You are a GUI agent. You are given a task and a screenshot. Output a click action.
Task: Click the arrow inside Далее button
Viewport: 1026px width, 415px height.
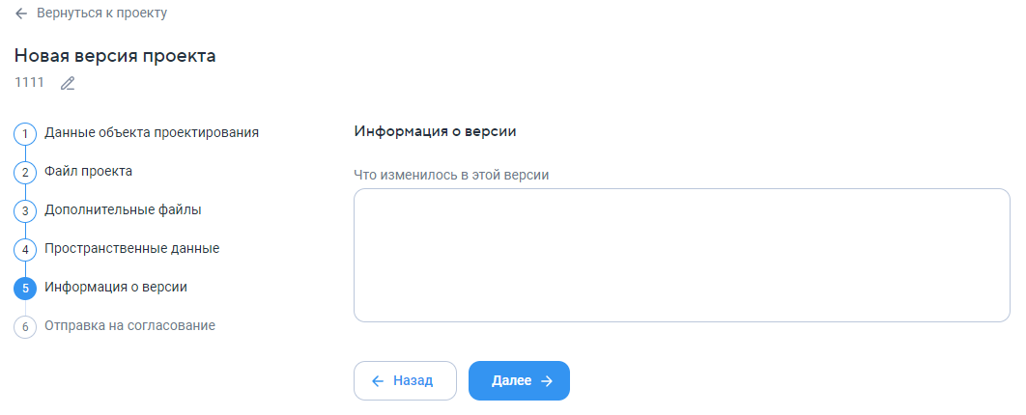547,381
